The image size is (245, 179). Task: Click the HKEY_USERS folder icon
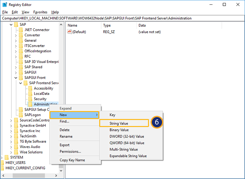coord(3,163)
